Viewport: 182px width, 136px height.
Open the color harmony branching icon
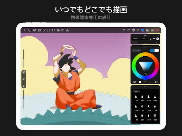(x=145, y=82)
